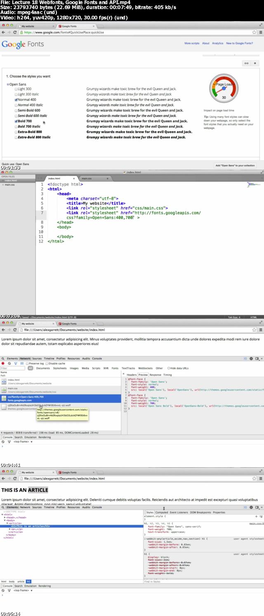The width and height of the screenshot is (264, 616).
Task: Close the index.html tab in Sublime Text
Action: pos(73,178)
